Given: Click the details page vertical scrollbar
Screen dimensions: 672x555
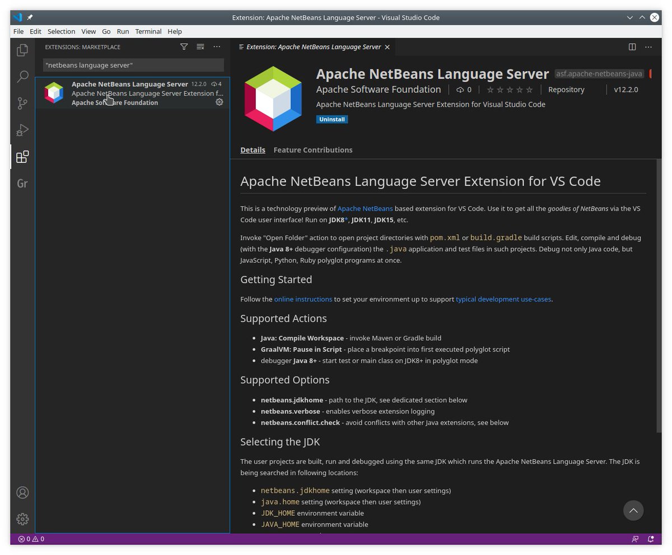Looking at the screenshot, I should click(x=659, y=295).
